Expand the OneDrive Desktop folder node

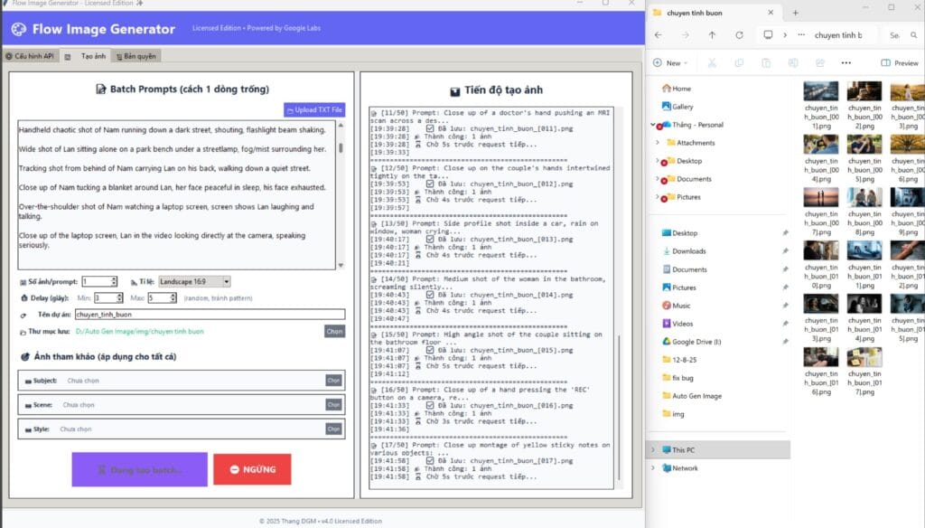point(658,161)
